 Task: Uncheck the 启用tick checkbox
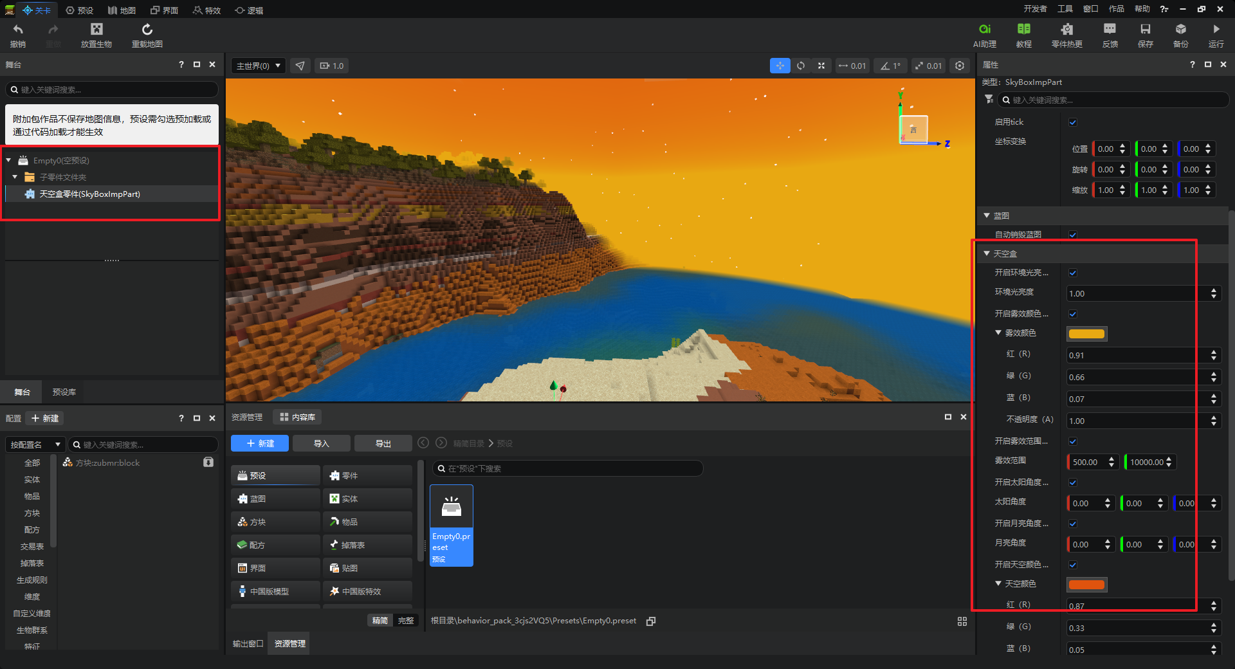click(x=1073, y=122)
